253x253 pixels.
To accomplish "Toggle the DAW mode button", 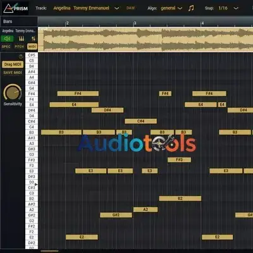I will 130,8.
